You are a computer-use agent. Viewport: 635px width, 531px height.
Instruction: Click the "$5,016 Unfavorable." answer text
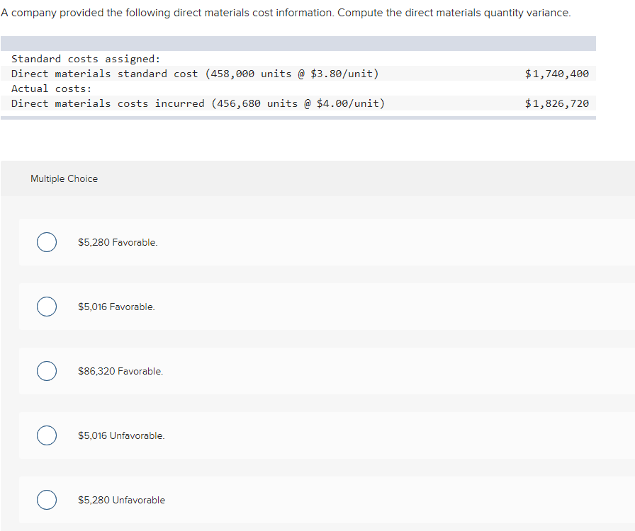(121, 435)
